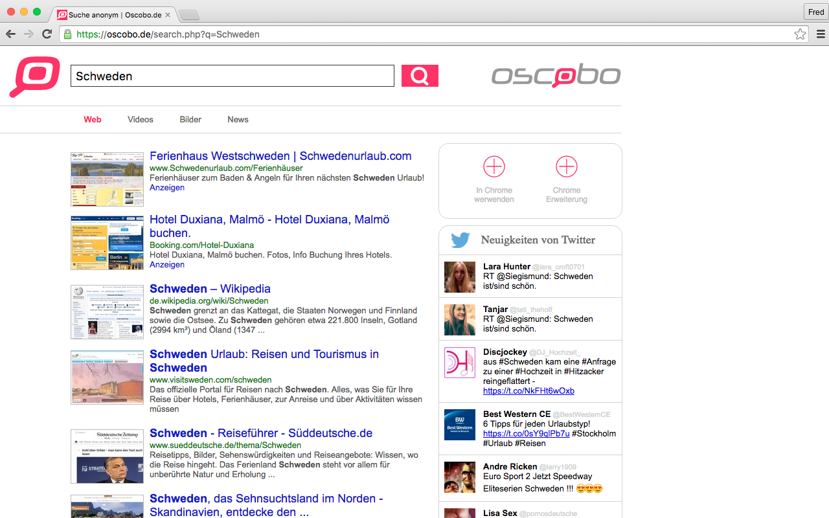Click the oscobo wordmark logo
The width and height of the screenshot is (829, 518).
[556, 76]
